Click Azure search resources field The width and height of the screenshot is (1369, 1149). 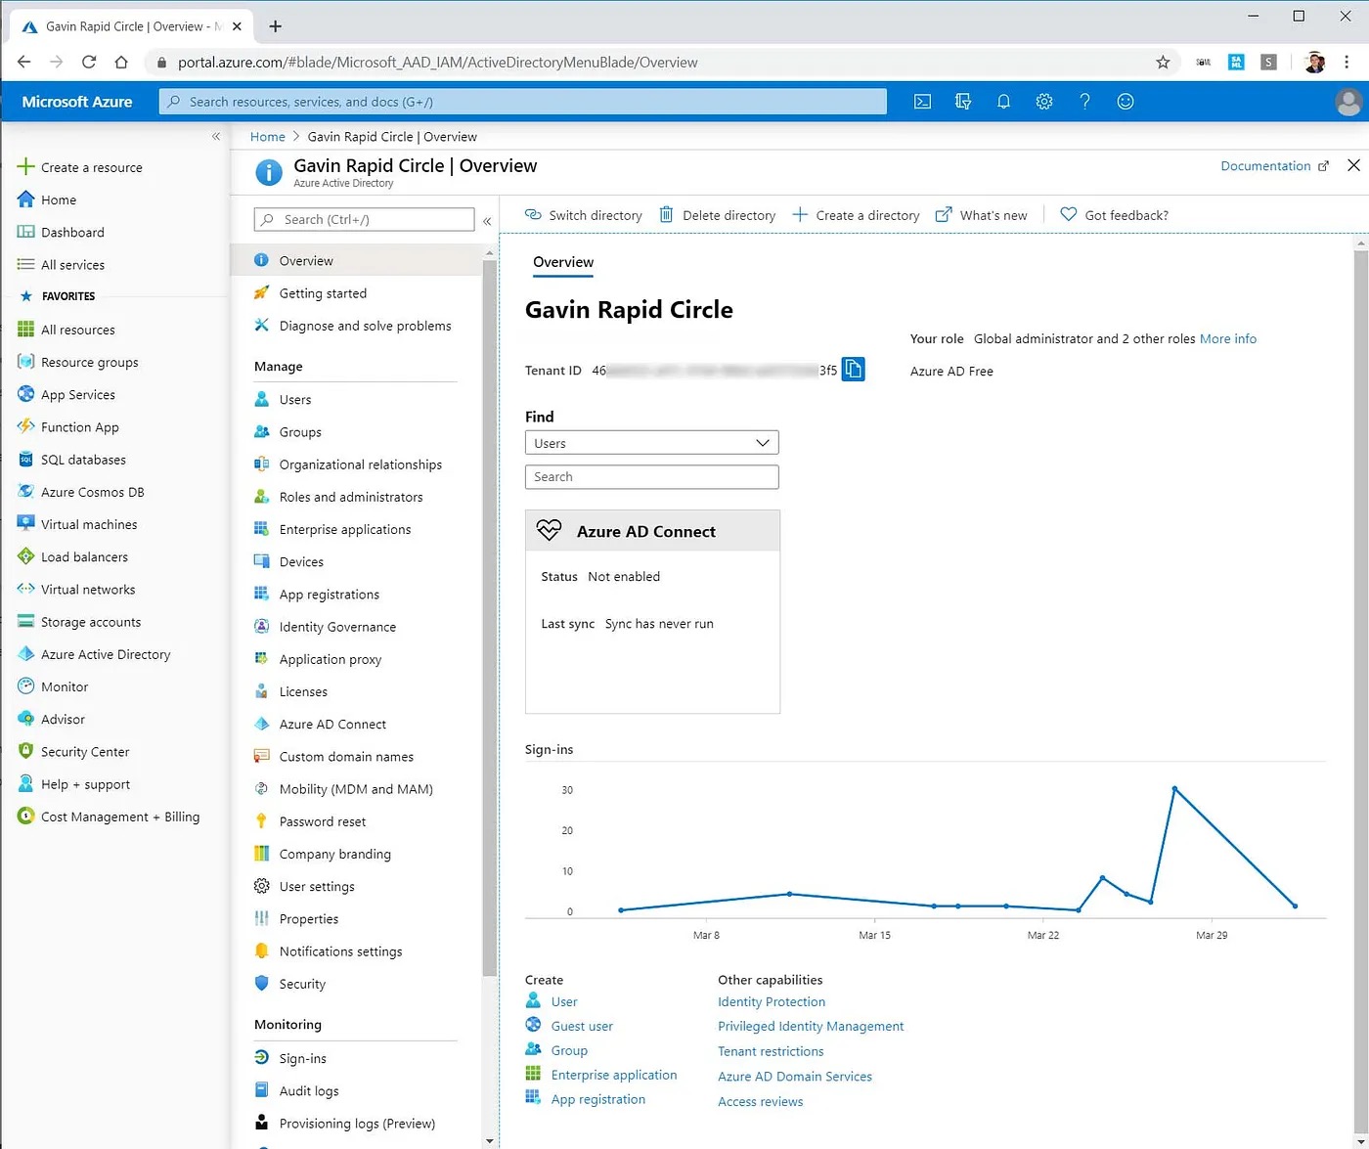pyautogui.click(x=523, y=102)
